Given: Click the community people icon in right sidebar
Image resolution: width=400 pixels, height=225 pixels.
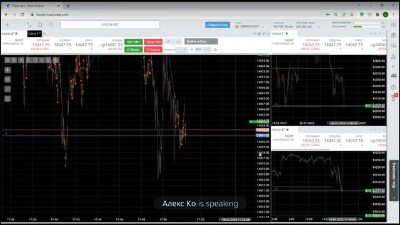Looking at the screenshot, I should [394, 76].
